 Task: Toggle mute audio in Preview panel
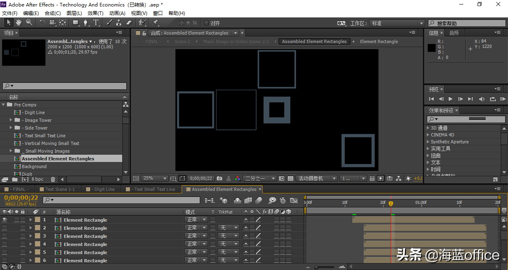pos(482,99)
